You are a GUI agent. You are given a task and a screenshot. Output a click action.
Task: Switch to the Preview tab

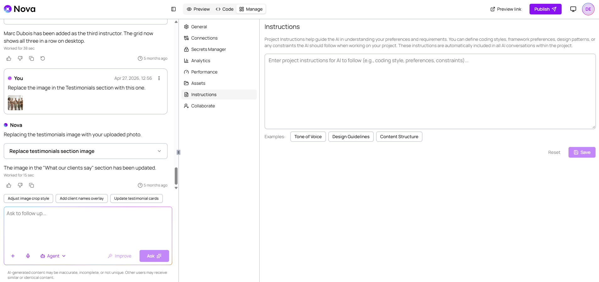click(x=198, y=9)
